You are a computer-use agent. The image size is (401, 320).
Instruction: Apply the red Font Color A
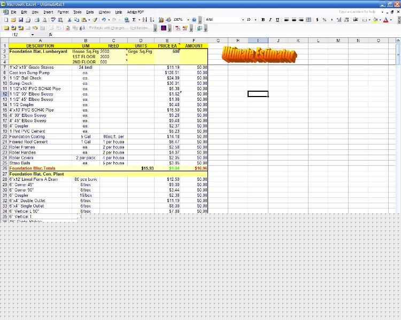[x=386, y=20]
